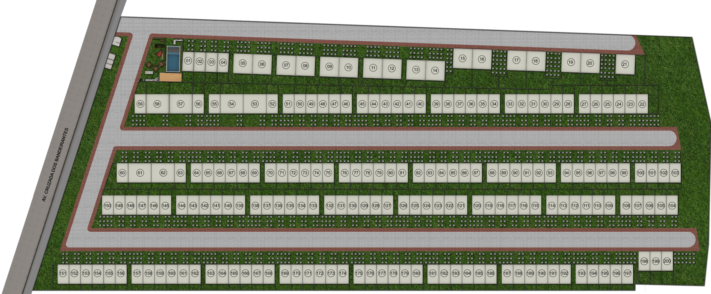Choose lot 126 in the middle block
711x294 pixels.
(x=403, y=206)
